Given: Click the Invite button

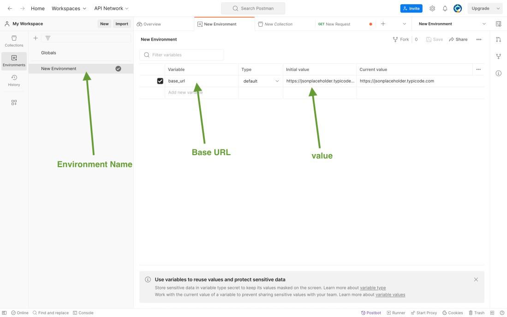Looking at the screenshot, I should coord(411,8).
